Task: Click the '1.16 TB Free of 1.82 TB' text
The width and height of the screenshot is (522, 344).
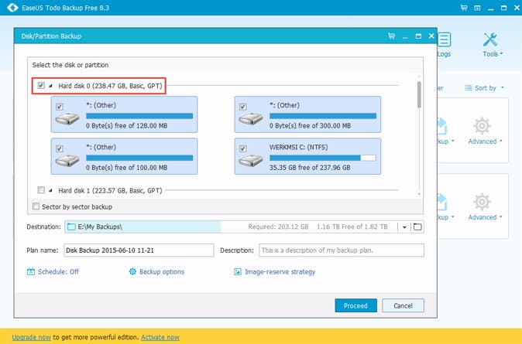Action: coord(352,227)
